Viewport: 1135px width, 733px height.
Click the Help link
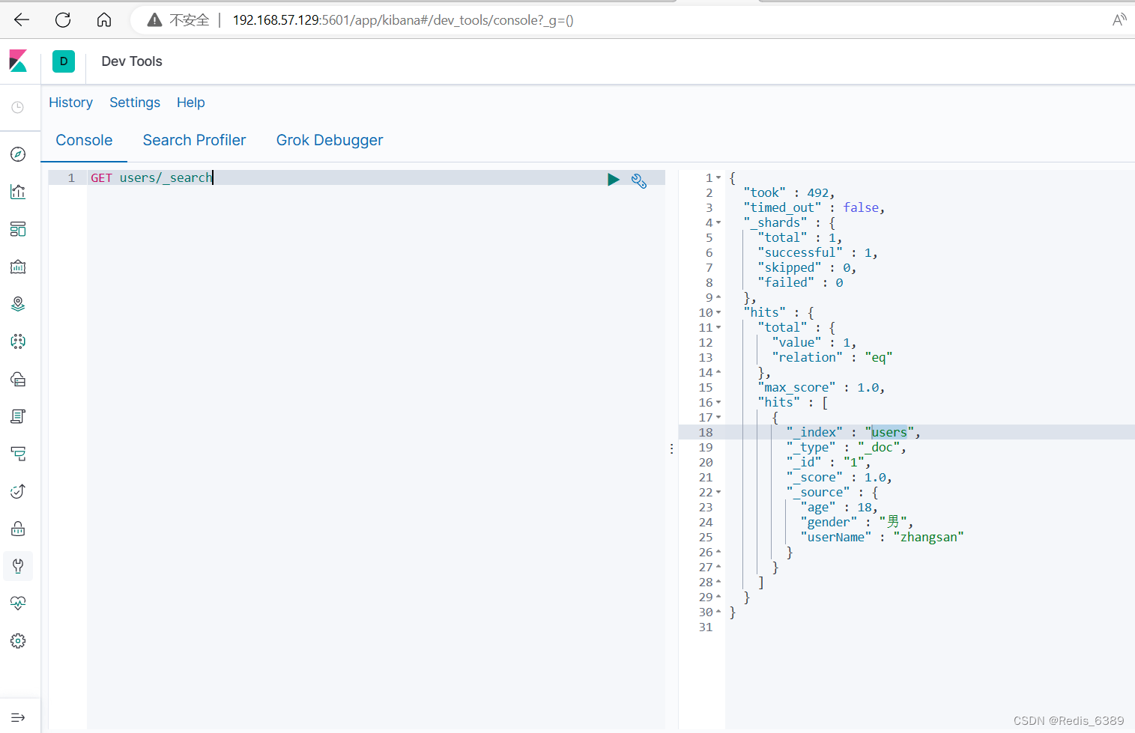[190, 103]
